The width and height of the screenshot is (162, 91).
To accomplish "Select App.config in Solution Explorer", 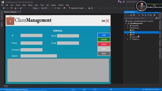I will [135, 37].
